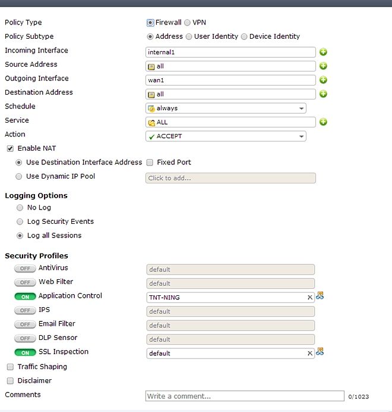Click plus icon next to Outgoing Interface
Image resolution: width=392 pixels, height=412 pixels.
pos(323,80)
